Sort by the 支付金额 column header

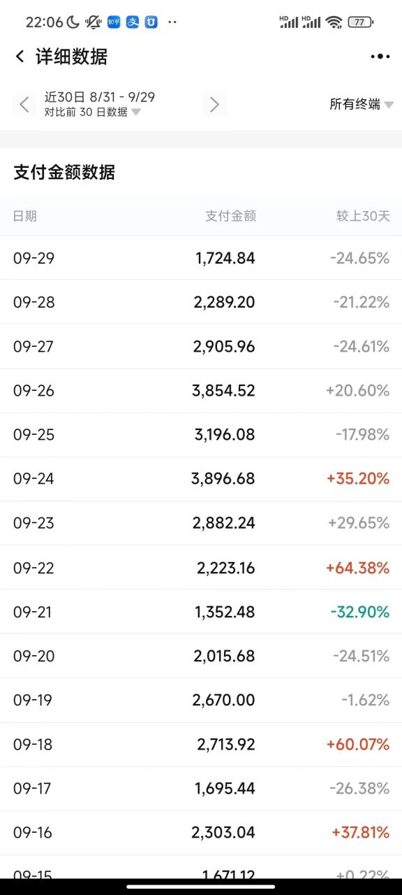(230, 216)
